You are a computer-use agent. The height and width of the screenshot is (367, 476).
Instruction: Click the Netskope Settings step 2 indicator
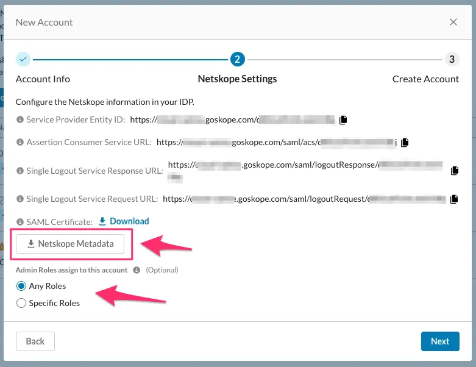(x=237, y=59)
